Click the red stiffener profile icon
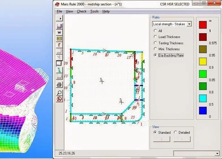 (x=59, y=45)
